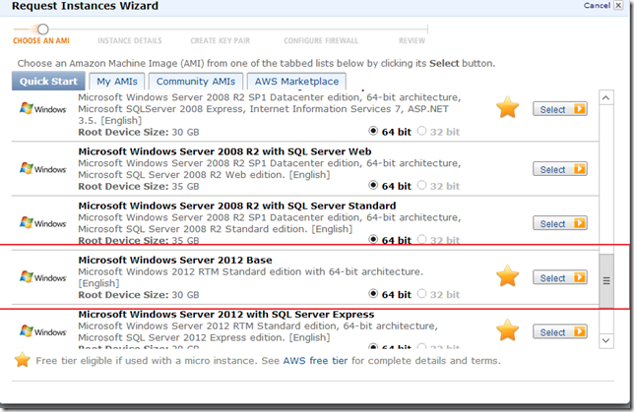This screenshot has width=634, height=412.
Task: Click the star icon for SQLServer 2008 Express row
Action: [507, 107]
